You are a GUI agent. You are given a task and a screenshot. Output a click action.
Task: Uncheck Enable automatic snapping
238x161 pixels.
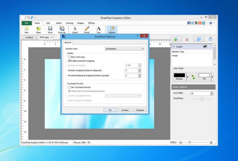pyautogui.click(x=69, y=61)
